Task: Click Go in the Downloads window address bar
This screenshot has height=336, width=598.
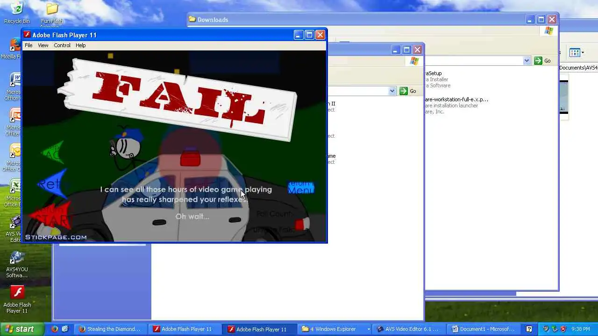Action: [543, 61]
